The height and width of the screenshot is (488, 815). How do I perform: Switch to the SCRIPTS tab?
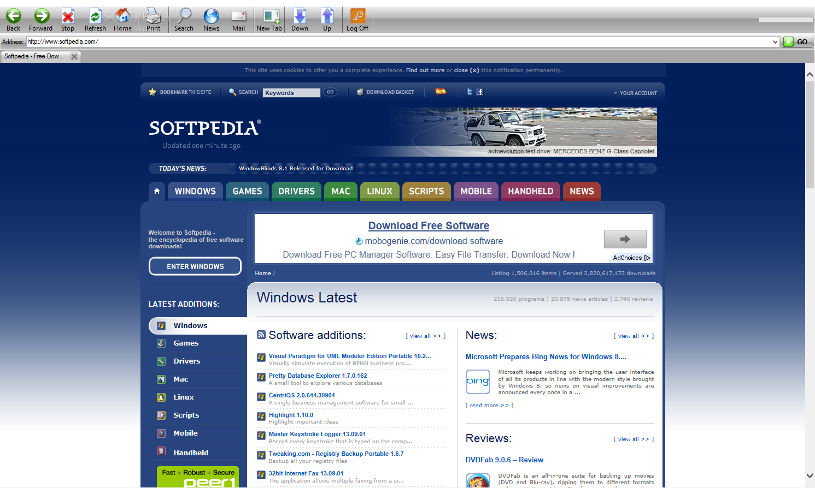[426, 191]
